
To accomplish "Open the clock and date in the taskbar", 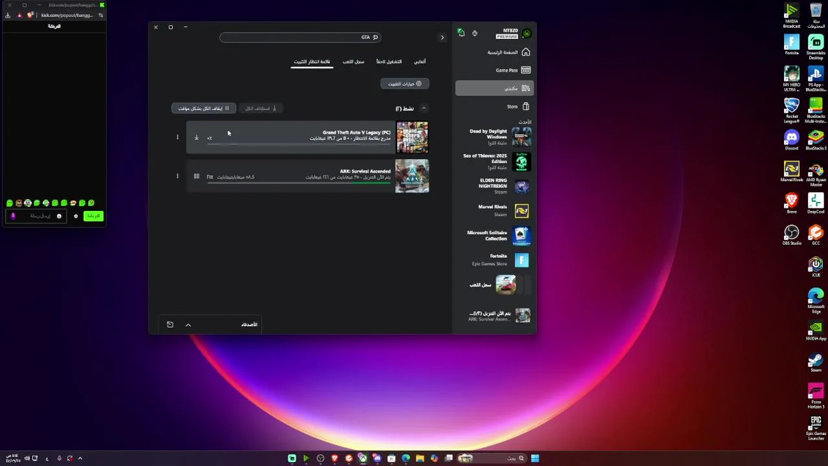I will (14, 458).
